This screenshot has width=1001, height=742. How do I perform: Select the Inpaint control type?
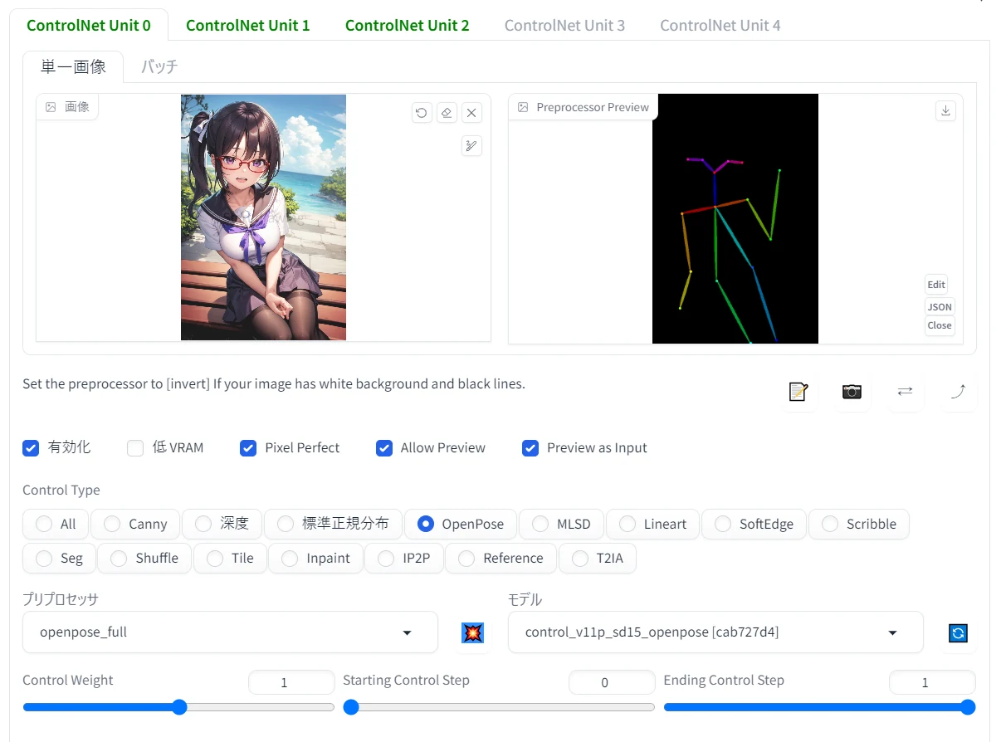click(315, 558)
